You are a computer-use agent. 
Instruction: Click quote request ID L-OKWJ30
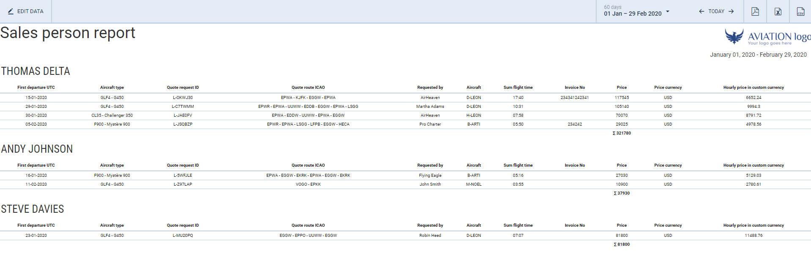point(183,98)
